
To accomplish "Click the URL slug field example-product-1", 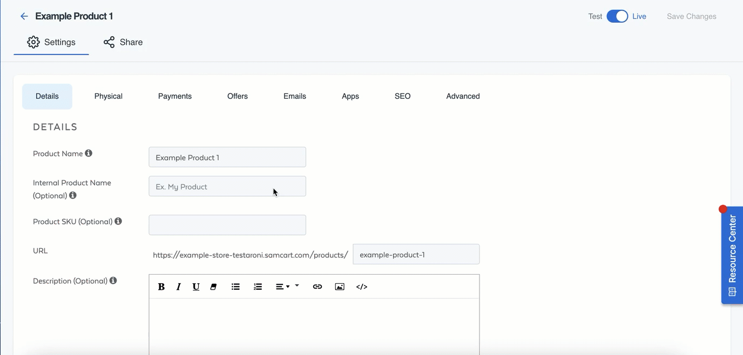I will pos(416,254).
